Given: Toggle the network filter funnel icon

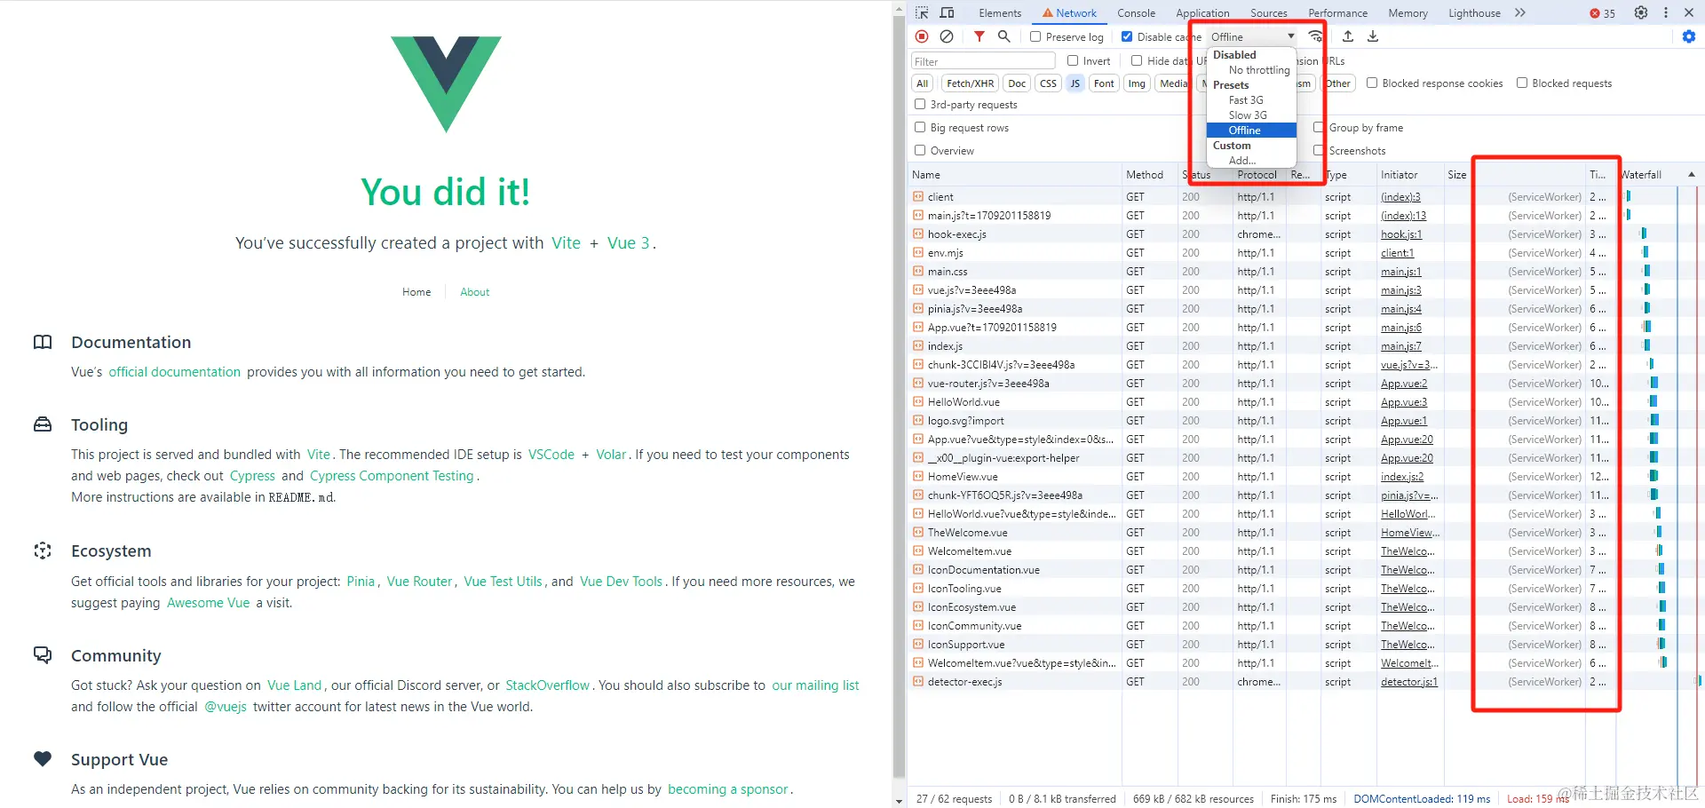Looking at the screenshot, I should coord(979,36).
